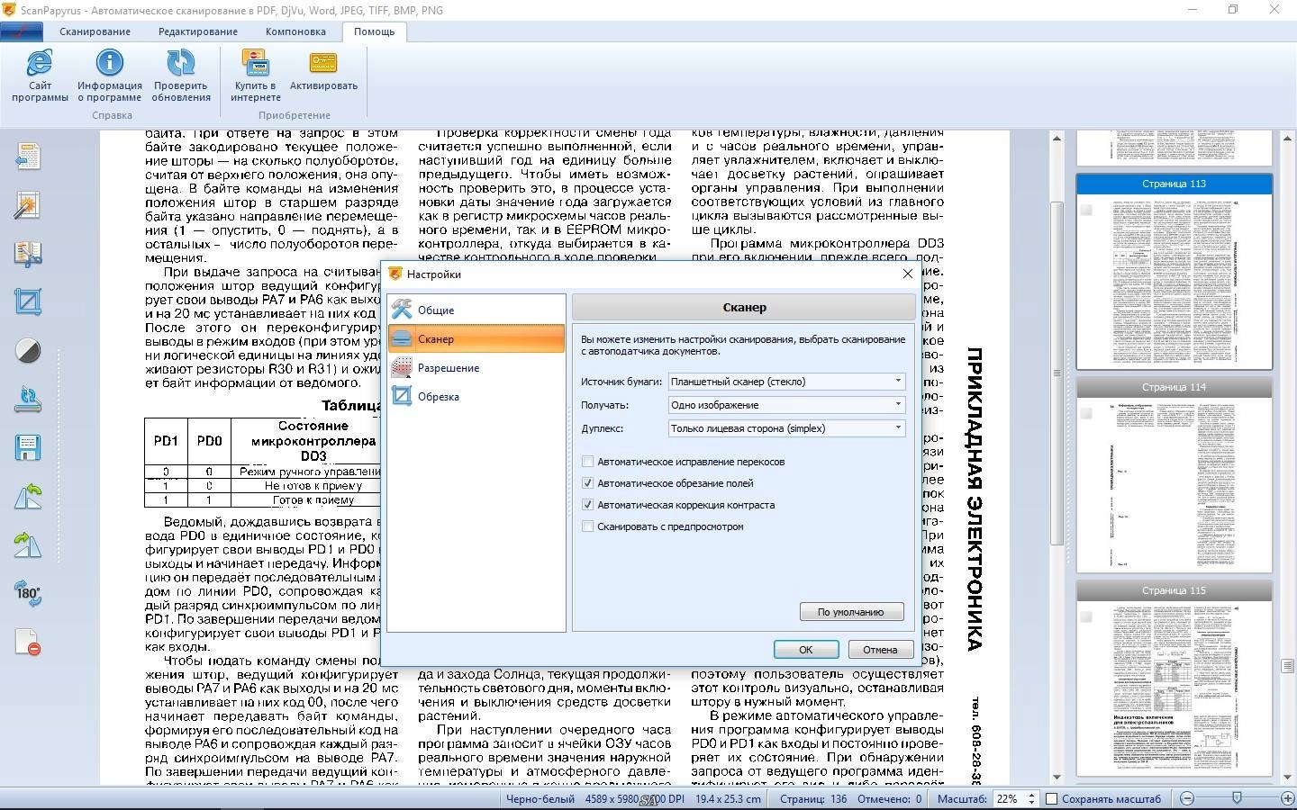Screen dimensions: 1297x810
Task: Rotate page right with the flip-right icon
Action: (28, 544)
